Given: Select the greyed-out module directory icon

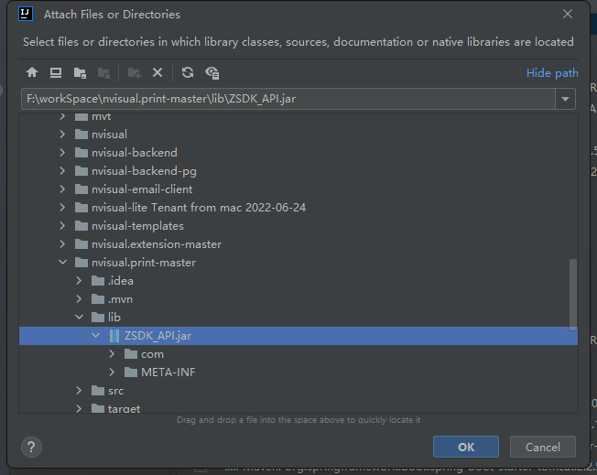Looking at the screenshot, I should coord(103,72).
